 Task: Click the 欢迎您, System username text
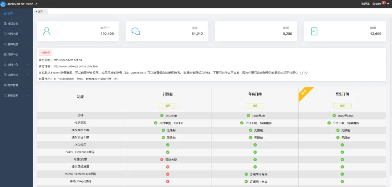[371, 4]
